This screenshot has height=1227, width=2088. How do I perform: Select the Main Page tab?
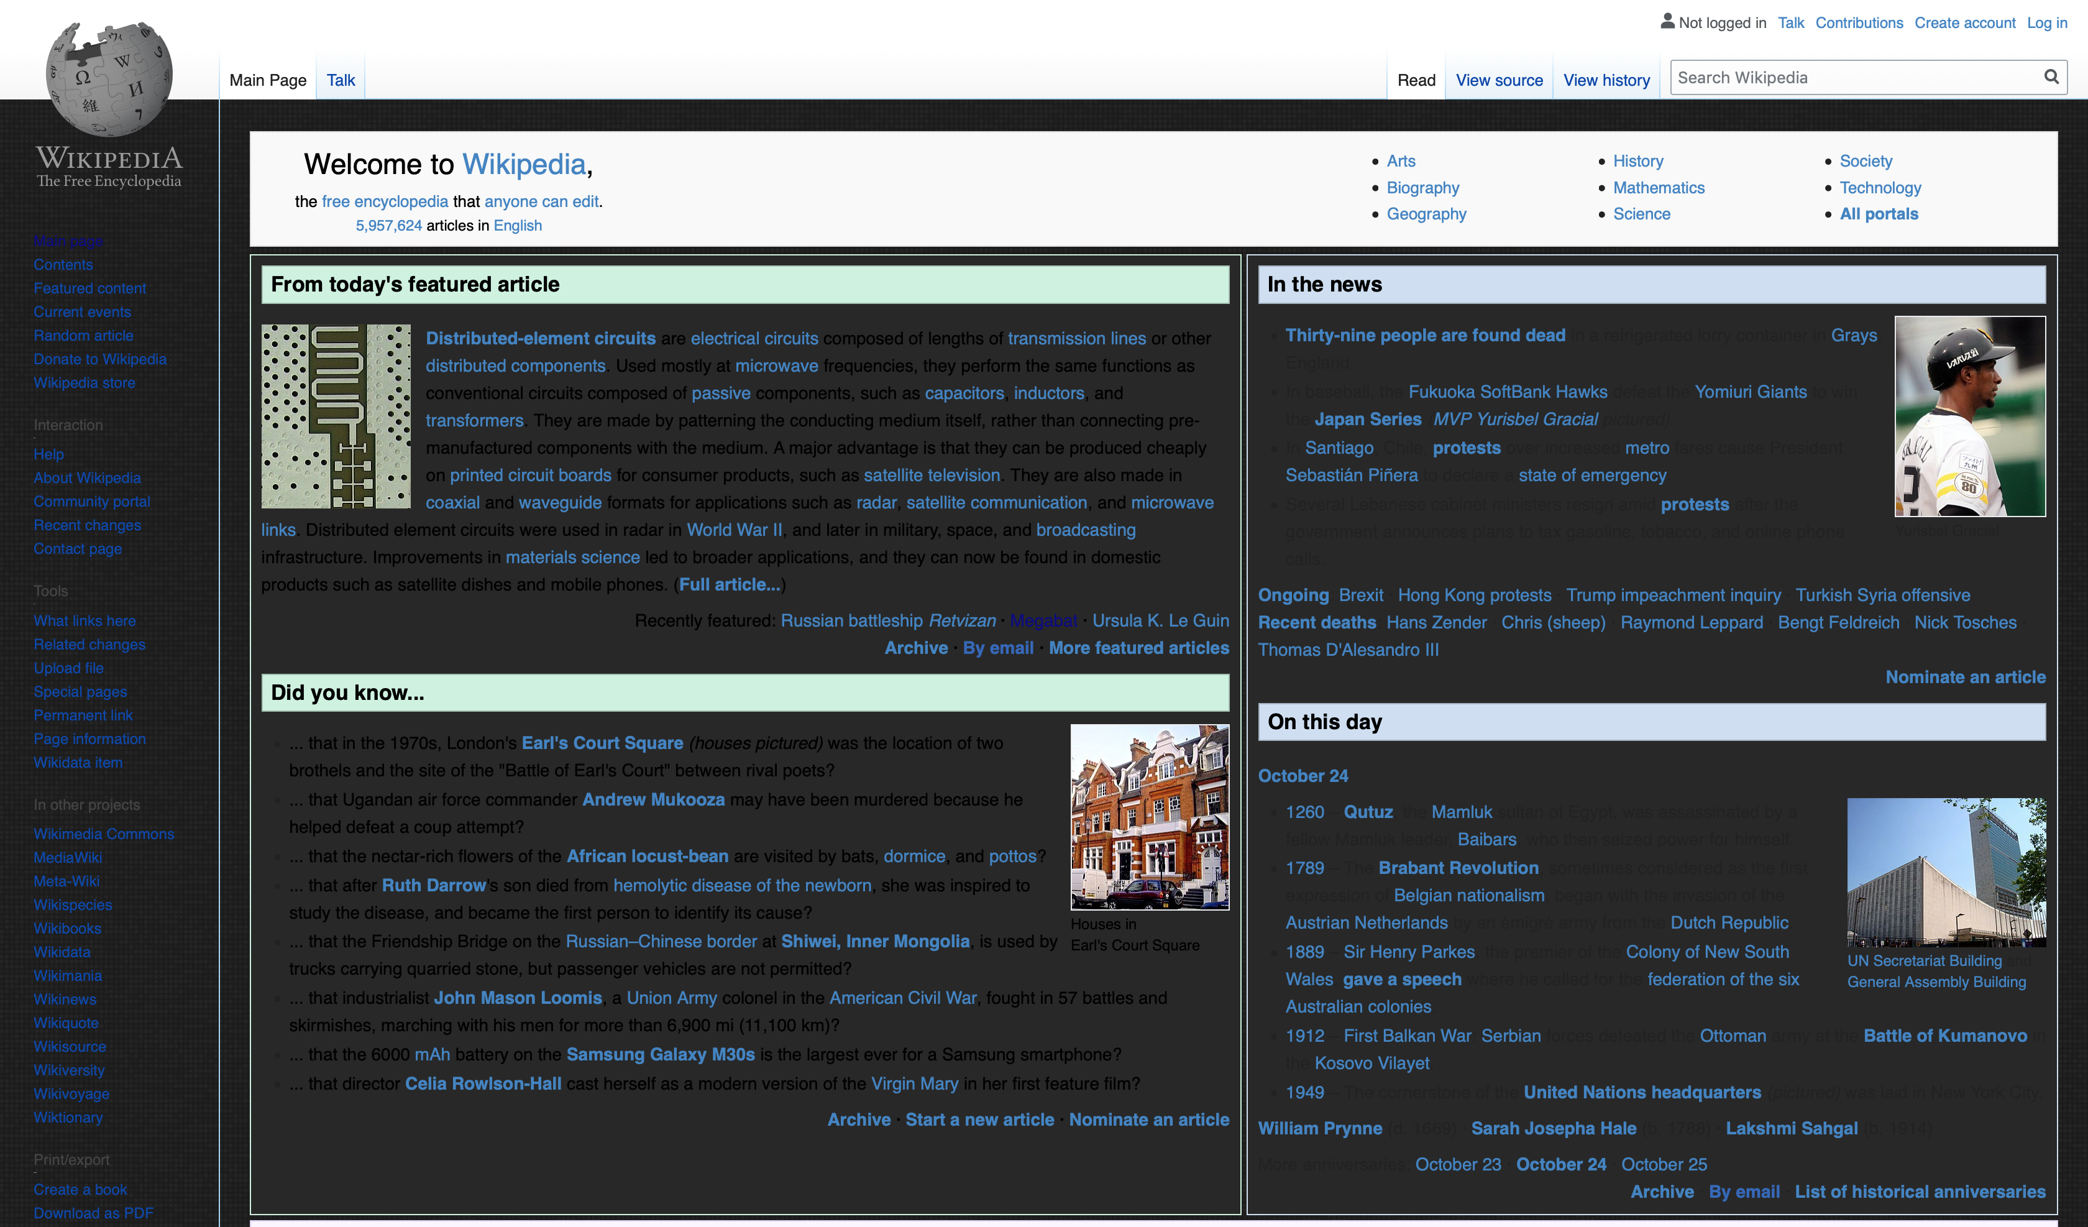(x=268, y=80)
